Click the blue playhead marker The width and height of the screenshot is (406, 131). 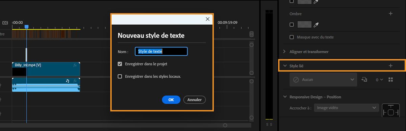pyautogui.click(x=26, y=27)
